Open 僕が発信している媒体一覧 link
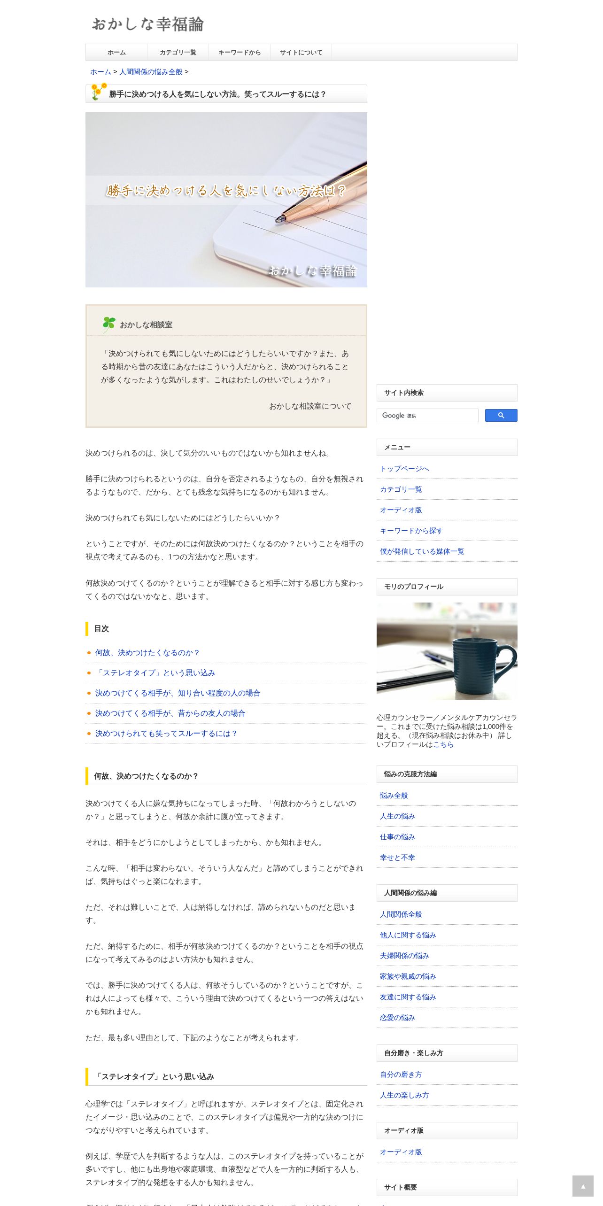 pyautogui.click(x=422, y=551)
